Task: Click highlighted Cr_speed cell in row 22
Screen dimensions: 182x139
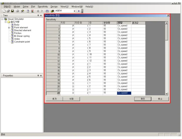Action: [124, 93]
